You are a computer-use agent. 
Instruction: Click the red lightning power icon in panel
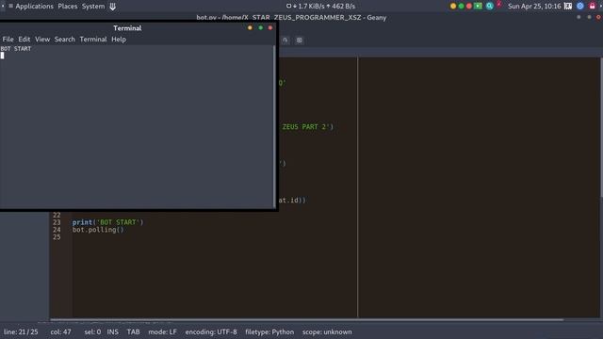pos(499,5)
